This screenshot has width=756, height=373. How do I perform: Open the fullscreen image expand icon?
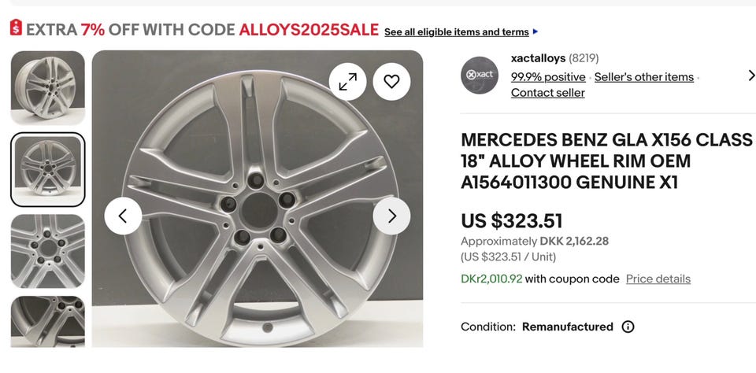[x=347, y=81]
